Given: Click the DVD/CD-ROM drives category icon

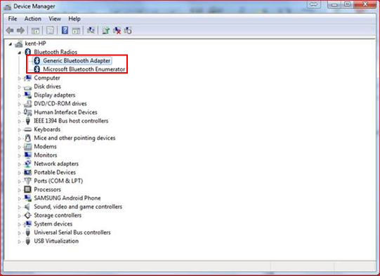Looking at the screenshot, I should pyautogui.click(x=27, y=104).
